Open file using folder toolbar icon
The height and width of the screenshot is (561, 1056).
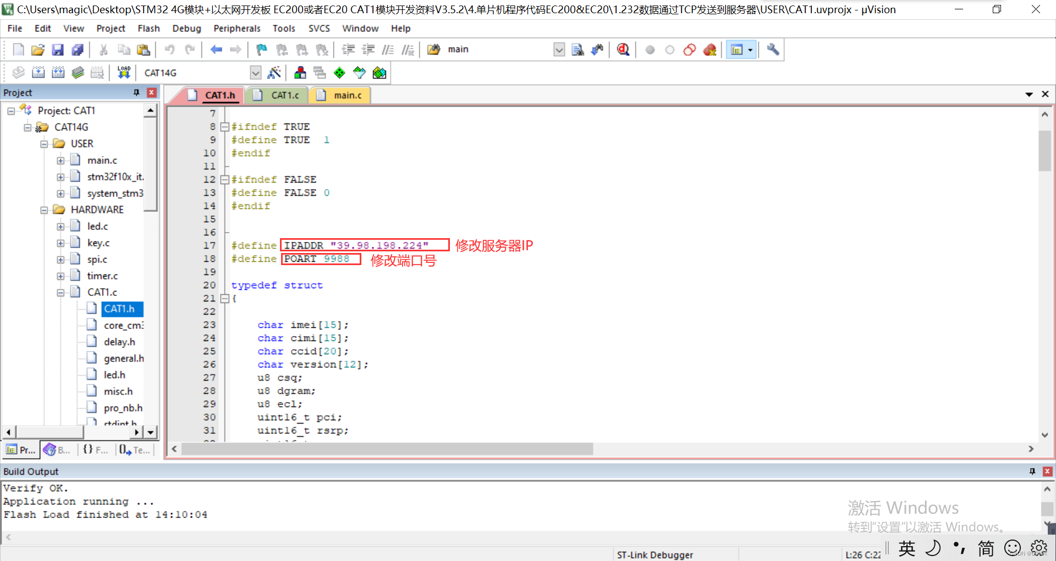38,50
